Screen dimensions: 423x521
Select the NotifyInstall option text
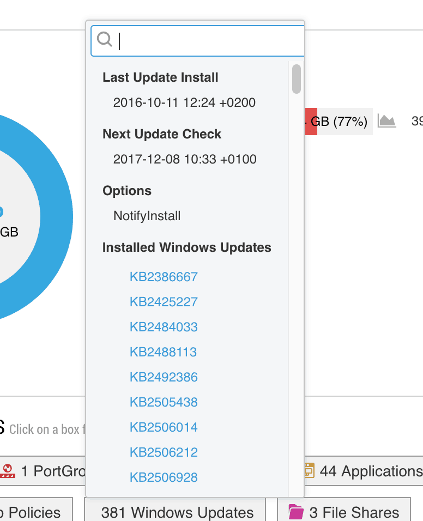point(147,216)
